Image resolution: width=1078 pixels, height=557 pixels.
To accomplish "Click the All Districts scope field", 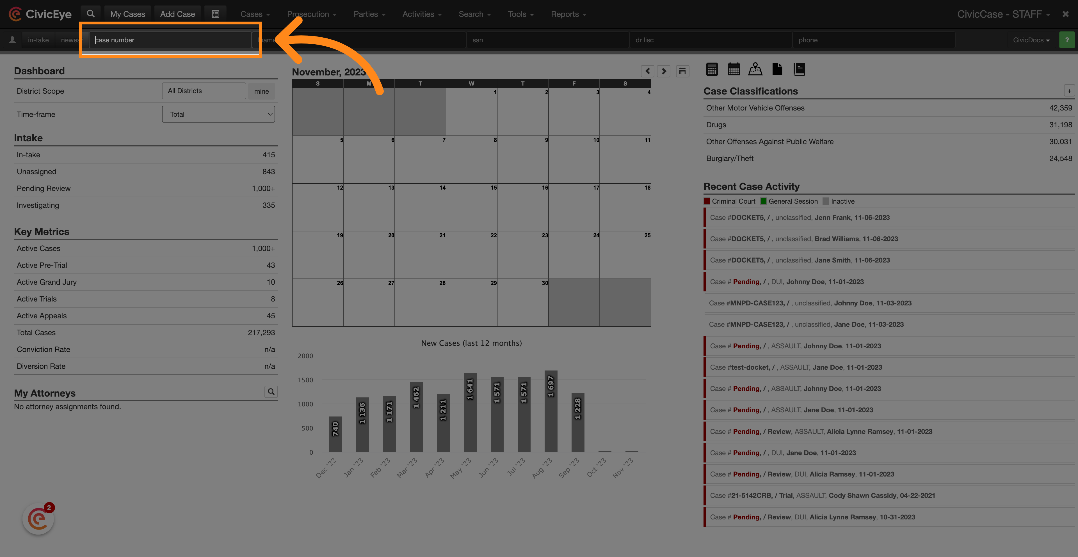I will tap(204, 91).
